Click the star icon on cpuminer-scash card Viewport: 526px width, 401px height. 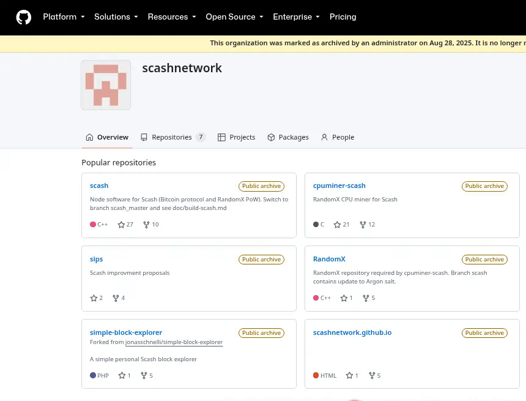337,225
